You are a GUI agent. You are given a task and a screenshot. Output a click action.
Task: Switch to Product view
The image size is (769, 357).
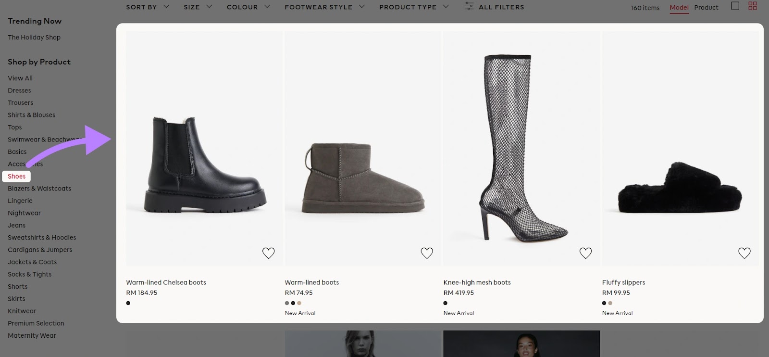point(706,8)
